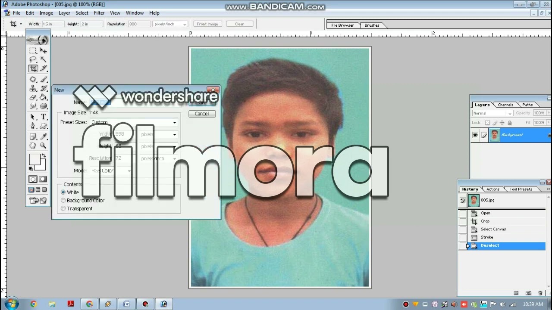Image resolution: width=552 pixels, height=310 pixels.
Task: Open History panel options menu arrow
Action: click(549, 189)
